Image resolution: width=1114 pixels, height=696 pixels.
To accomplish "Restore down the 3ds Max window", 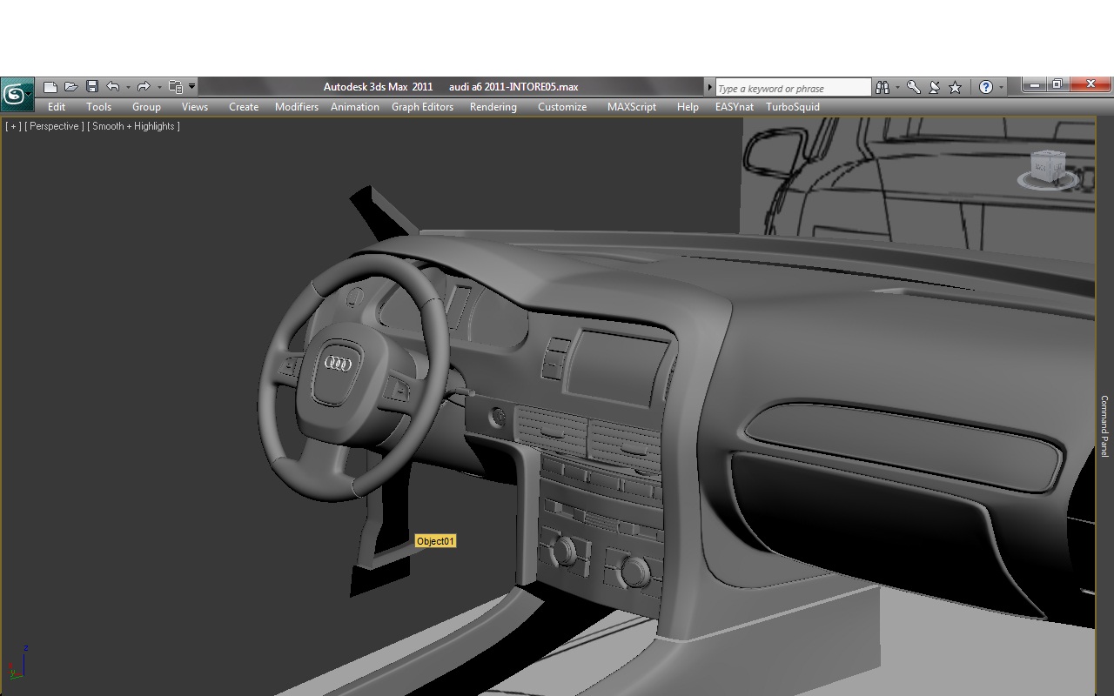I will pos(1057,85).
